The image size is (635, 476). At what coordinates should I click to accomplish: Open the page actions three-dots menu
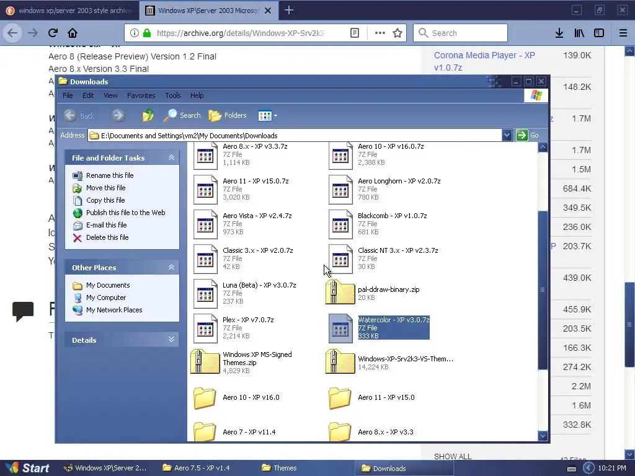click(380, 33)
